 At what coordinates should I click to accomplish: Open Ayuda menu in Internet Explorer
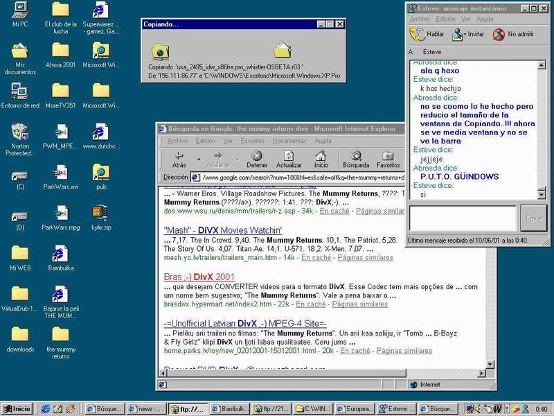(x=323, y=141)
